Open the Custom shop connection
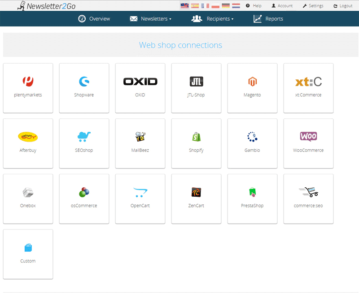The width and height of the screenshot is (359, 293). tap(28, 254)
